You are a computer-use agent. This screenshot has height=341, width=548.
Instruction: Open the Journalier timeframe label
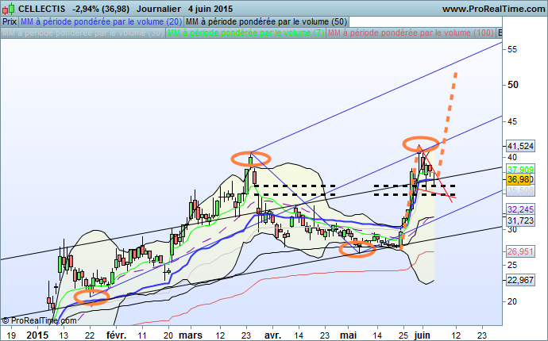pyautogui.click(x=159, y=9)
